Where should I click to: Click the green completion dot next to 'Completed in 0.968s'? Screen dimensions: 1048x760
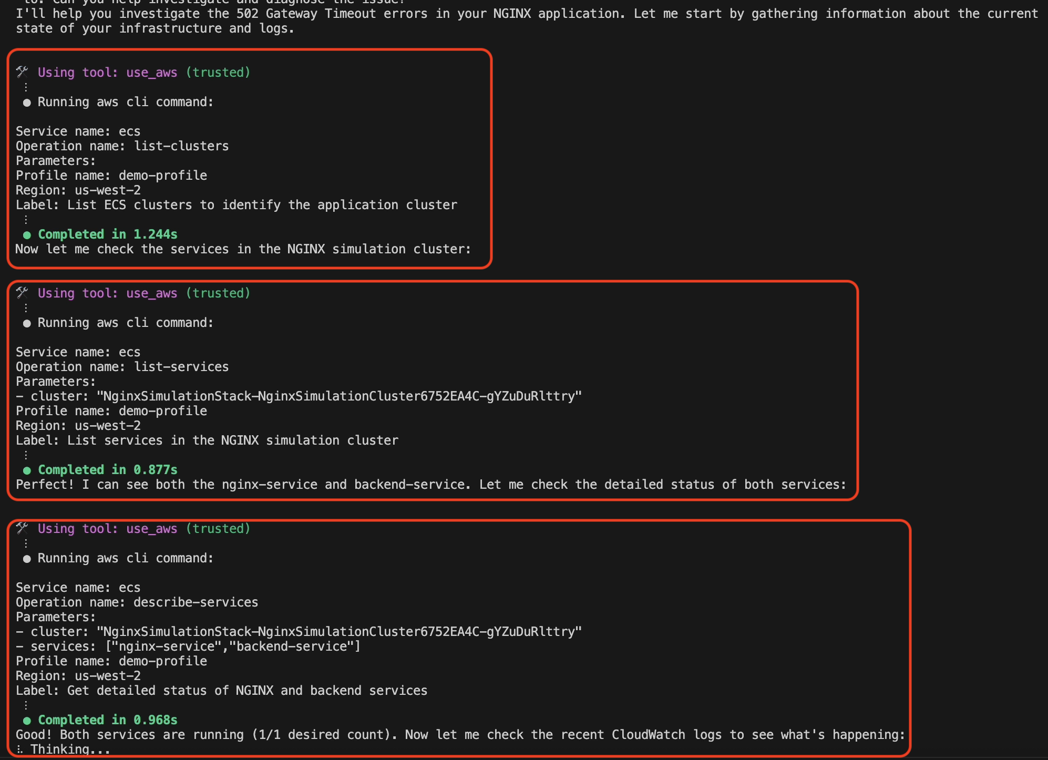[27, 720]
